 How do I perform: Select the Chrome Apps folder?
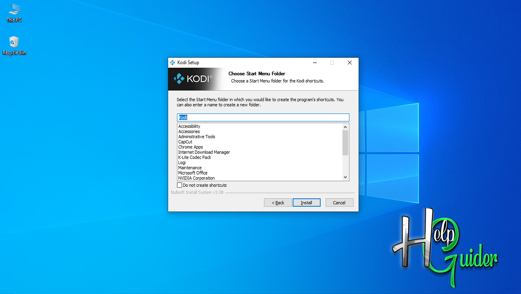(x=190, y=147)
